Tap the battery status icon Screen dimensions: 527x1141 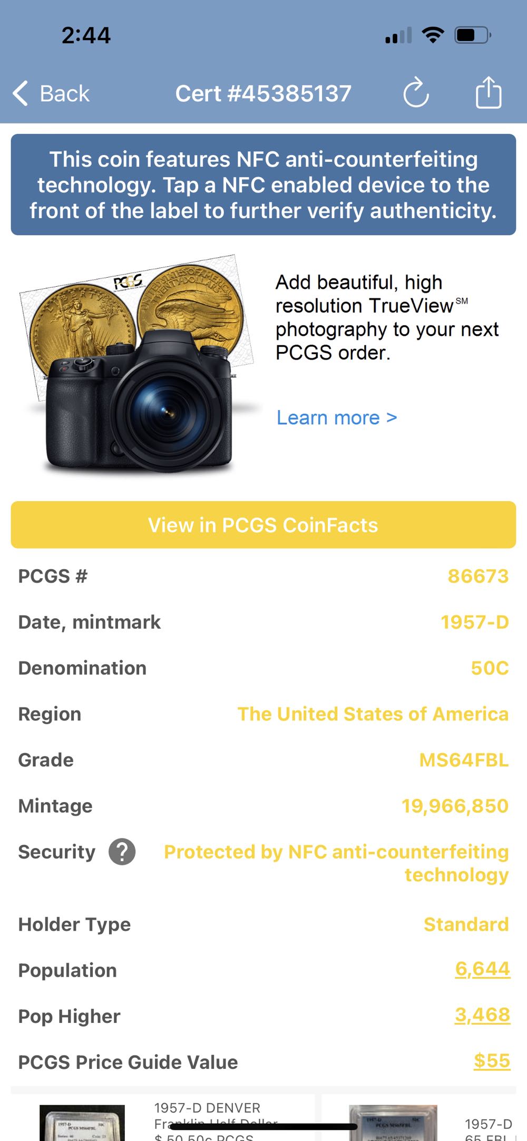473,35
